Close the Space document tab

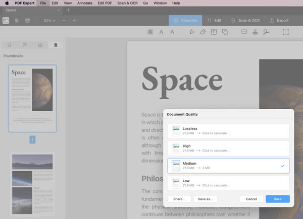tap(59, 10)
